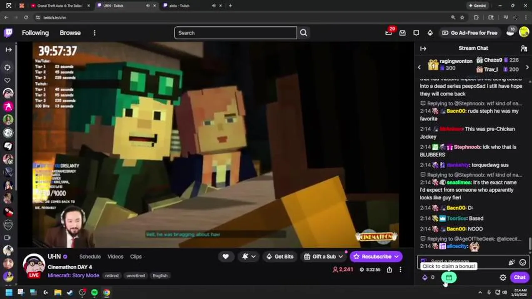532x299 pixels.
Task: Expand the left followed channels sidebar
Action: click(x=8, y=49)
